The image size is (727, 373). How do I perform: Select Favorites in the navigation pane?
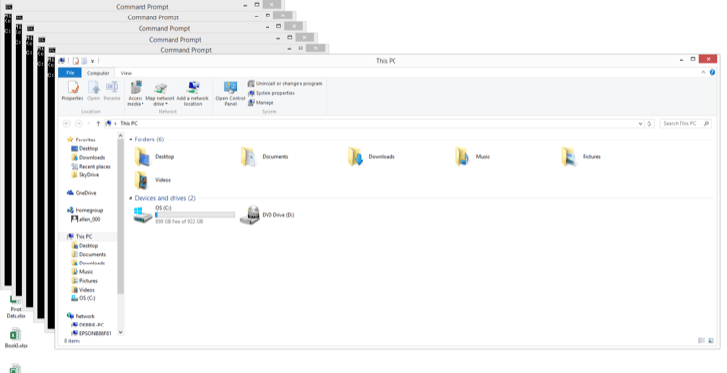pos(81,140)
